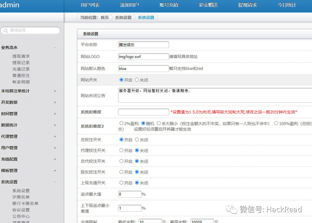Viewport: 312px width, 223px height.
Task: Expand the 时间管理 sidebar section
Action: pos(55,114)
